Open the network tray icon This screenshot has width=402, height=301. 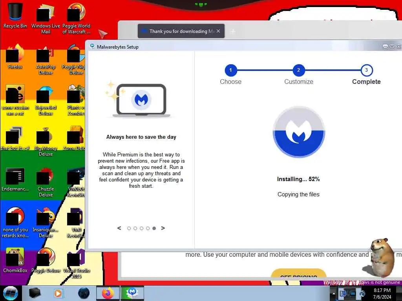point(353,294)
